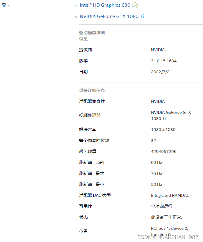Select the 状态 label
Screen dimensions: 203x242
click(83, 217)
